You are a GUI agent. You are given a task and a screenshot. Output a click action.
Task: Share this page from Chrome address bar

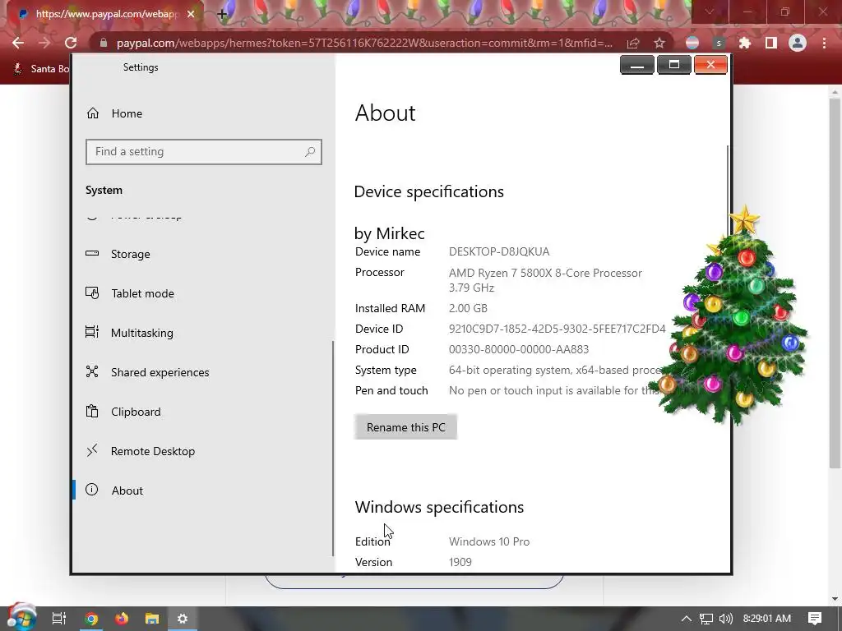coord(633,43)
